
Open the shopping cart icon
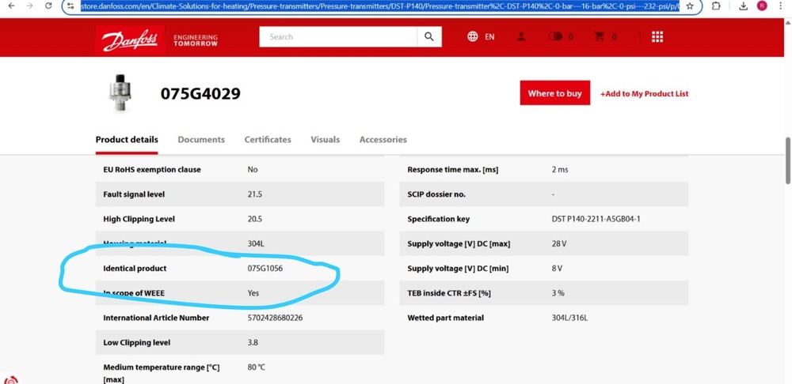(x=600, y=37)
